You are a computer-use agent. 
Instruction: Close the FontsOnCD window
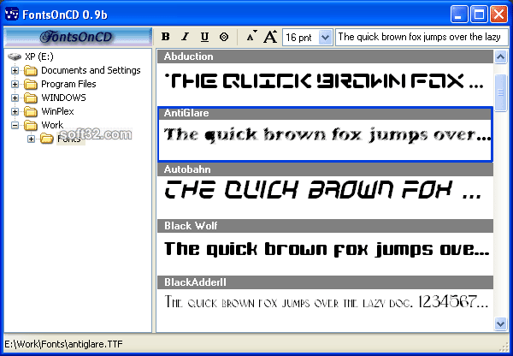(499, 15)
